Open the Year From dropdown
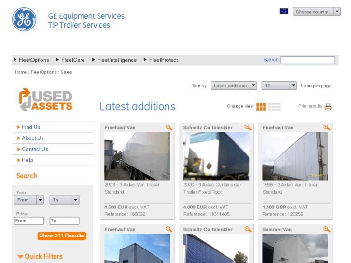Image resolution: width=351 pixels, height=263 pixels. pos(29,200)
